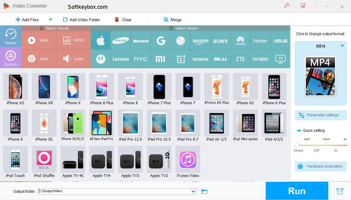Open the key/register icon
Viewport: 351px width, 200px height.
tap(287, 5)
